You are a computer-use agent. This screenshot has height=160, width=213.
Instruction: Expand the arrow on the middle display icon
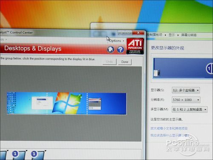[x=26, y=151]
